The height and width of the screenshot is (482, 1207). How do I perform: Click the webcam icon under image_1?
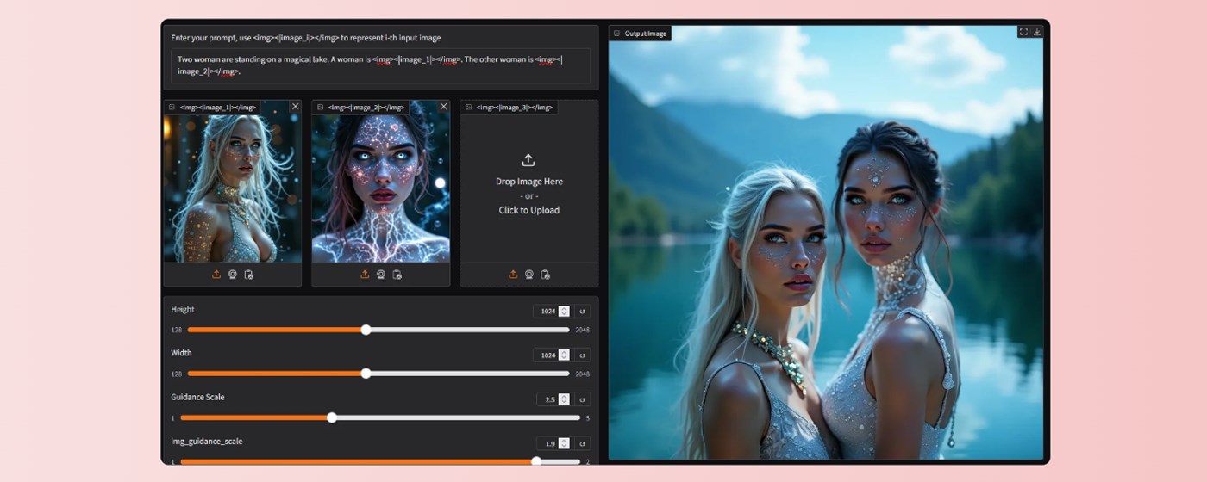pos(233,275)
